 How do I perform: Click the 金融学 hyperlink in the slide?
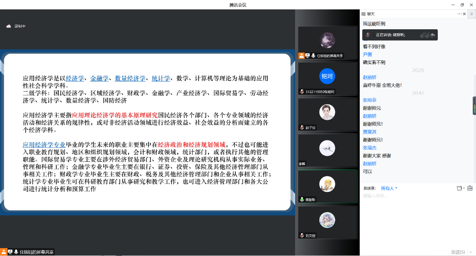click(99, 78)
